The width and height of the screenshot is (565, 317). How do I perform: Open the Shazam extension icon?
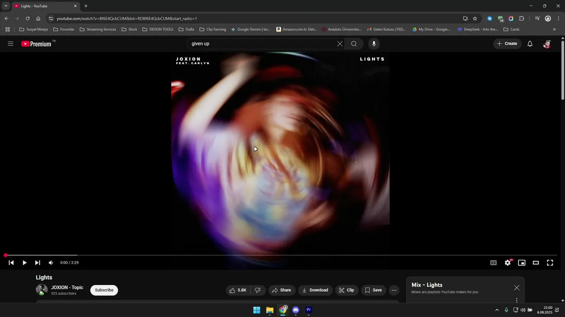point(490,18)
